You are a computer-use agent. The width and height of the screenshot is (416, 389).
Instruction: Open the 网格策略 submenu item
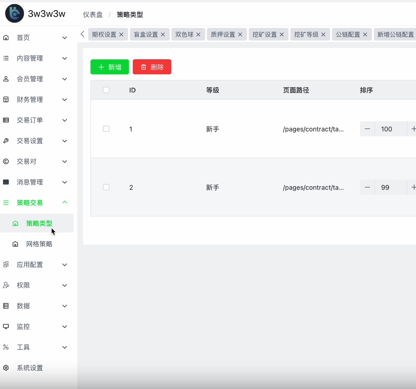(x=37, y=244)
